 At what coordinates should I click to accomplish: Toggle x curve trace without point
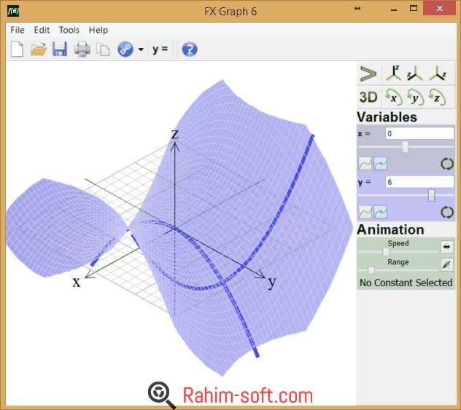(x=365, y=164)
